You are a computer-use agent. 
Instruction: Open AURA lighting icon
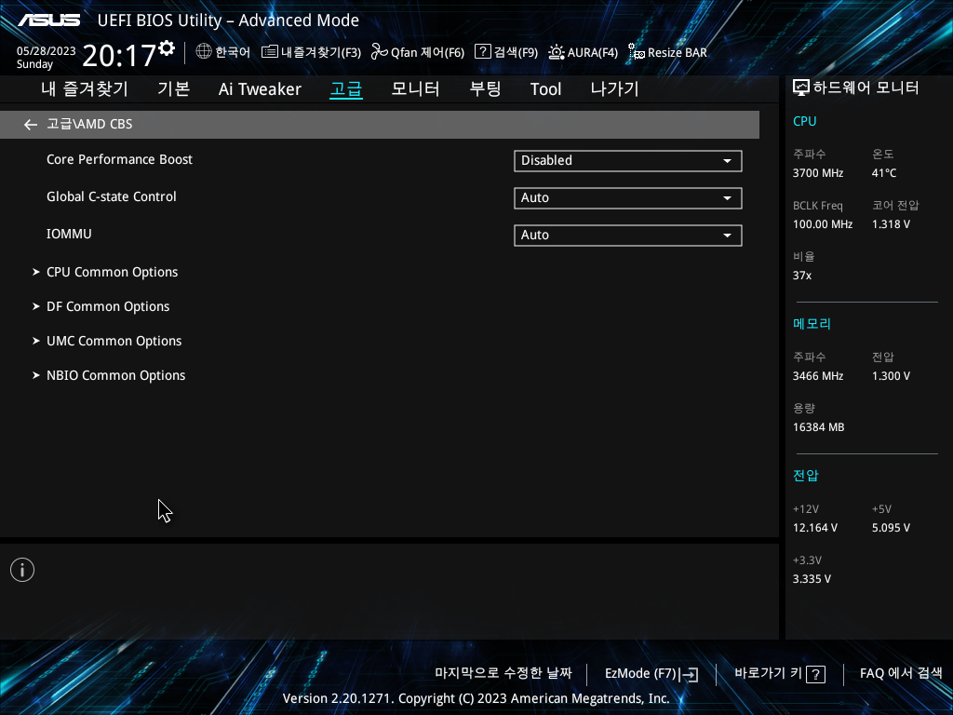click(x=557, y=52)
